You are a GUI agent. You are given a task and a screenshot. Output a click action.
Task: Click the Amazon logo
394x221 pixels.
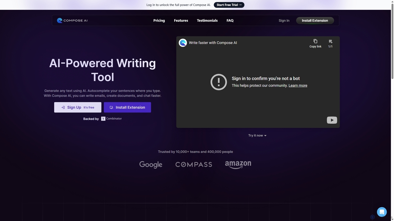(x=238, y=165)
